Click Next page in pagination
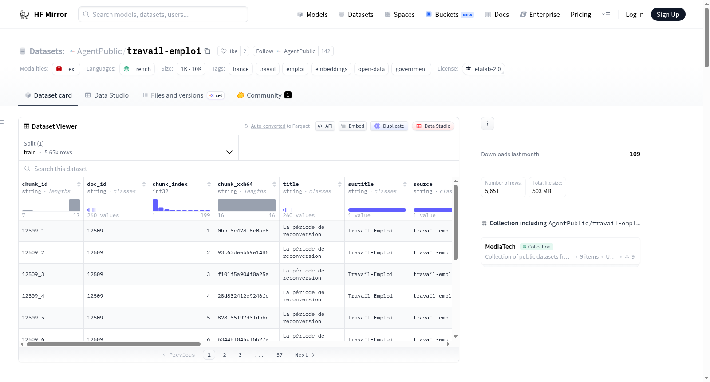The image size is (710, 382). coord(305,355)
